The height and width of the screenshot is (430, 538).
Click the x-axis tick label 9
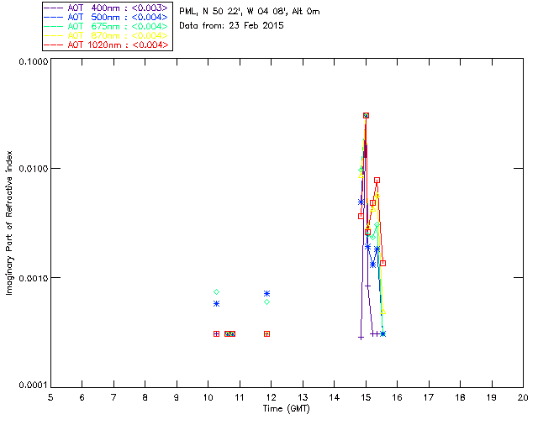177,398
